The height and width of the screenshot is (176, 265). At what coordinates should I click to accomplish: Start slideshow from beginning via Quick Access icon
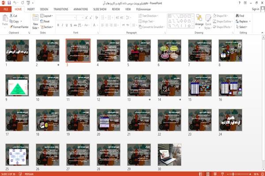[28, 3]
